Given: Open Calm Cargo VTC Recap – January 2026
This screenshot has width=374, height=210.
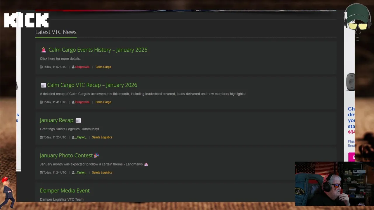Looking at the screenshot, I should tap(92, 85).
